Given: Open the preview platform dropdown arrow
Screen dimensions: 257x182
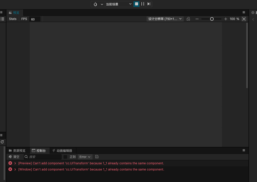Looking at the screenshot, I should coord(102,4).
